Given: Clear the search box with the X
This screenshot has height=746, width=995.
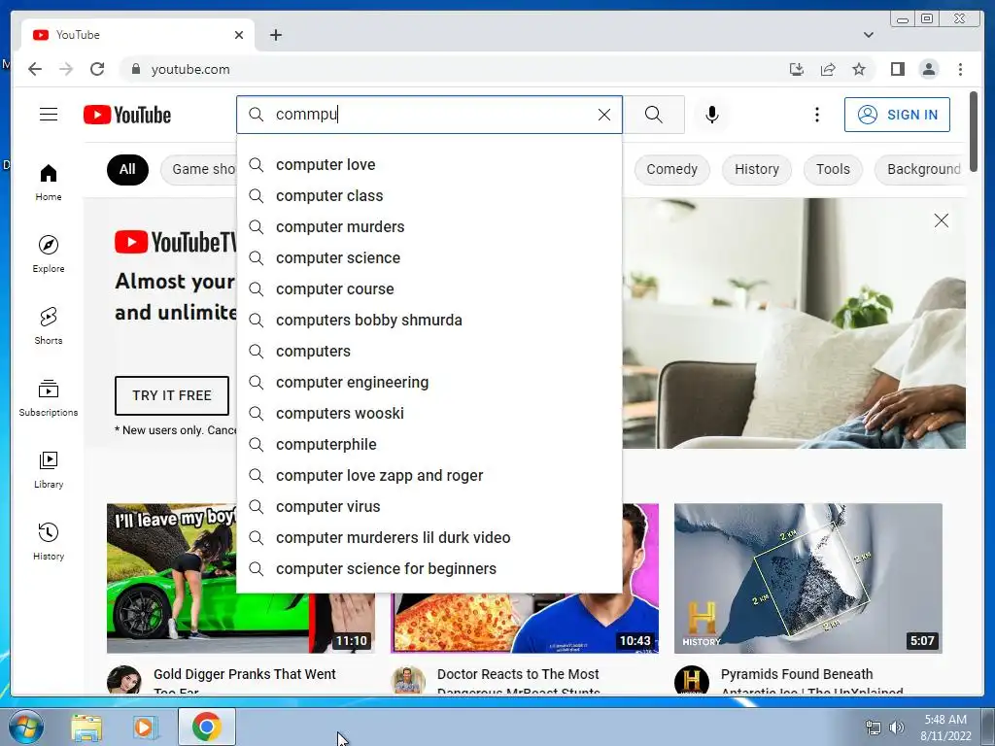Looking at the screenshot, I should (x=604, y=115).
